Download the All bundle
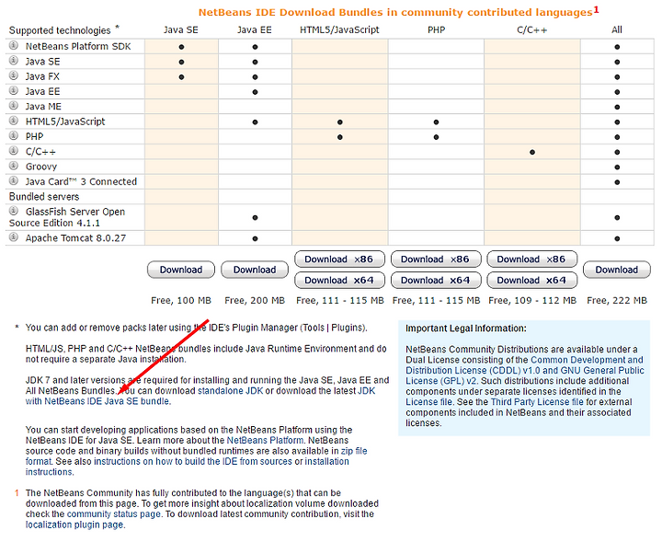 click(x=617, y=270)
